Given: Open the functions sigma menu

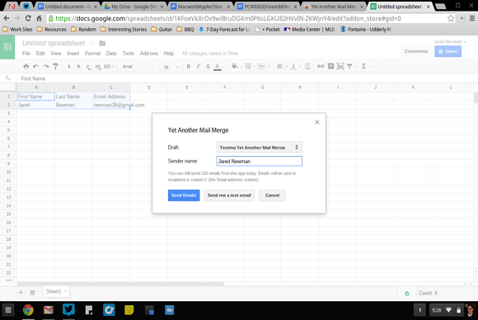Looking at the screenshot, I should [365, 66].
